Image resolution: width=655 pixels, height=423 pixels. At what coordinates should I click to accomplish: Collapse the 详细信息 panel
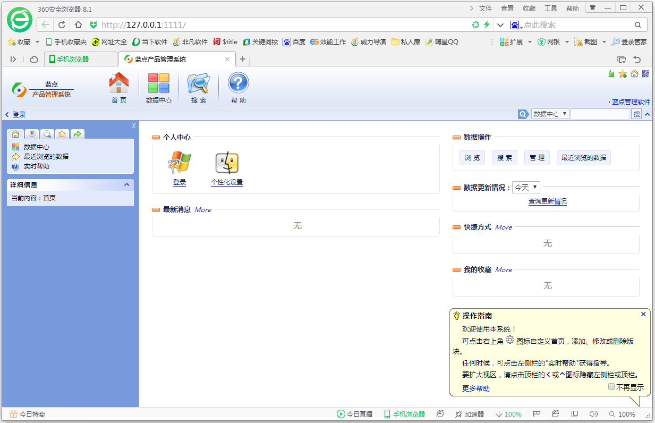(x=127, y=184)
